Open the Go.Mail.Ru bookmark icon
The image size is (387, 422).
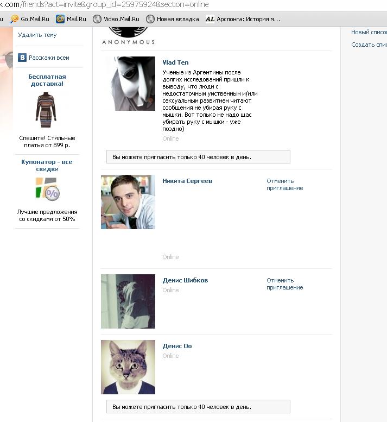pos(14,19)
